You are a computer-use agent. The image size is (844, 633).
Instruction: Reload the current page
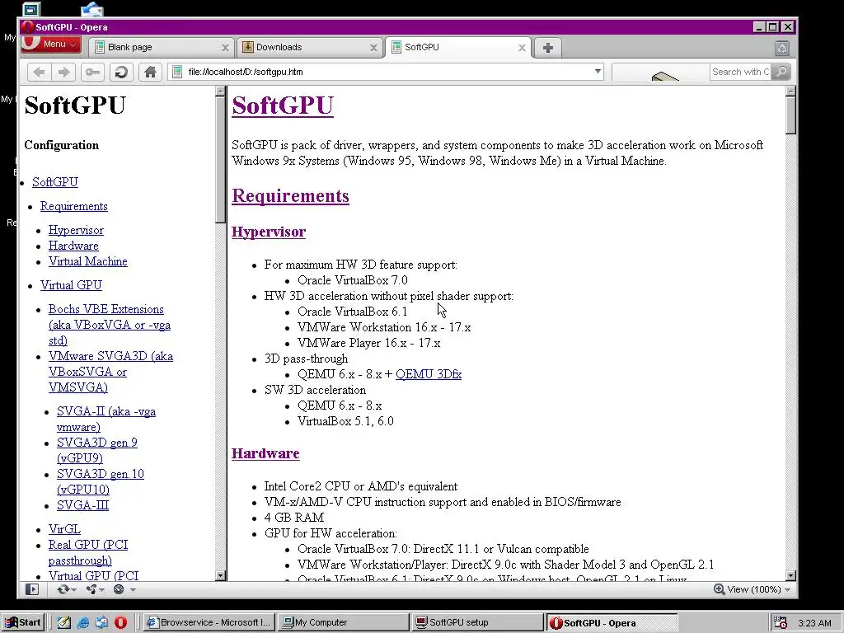121,73
